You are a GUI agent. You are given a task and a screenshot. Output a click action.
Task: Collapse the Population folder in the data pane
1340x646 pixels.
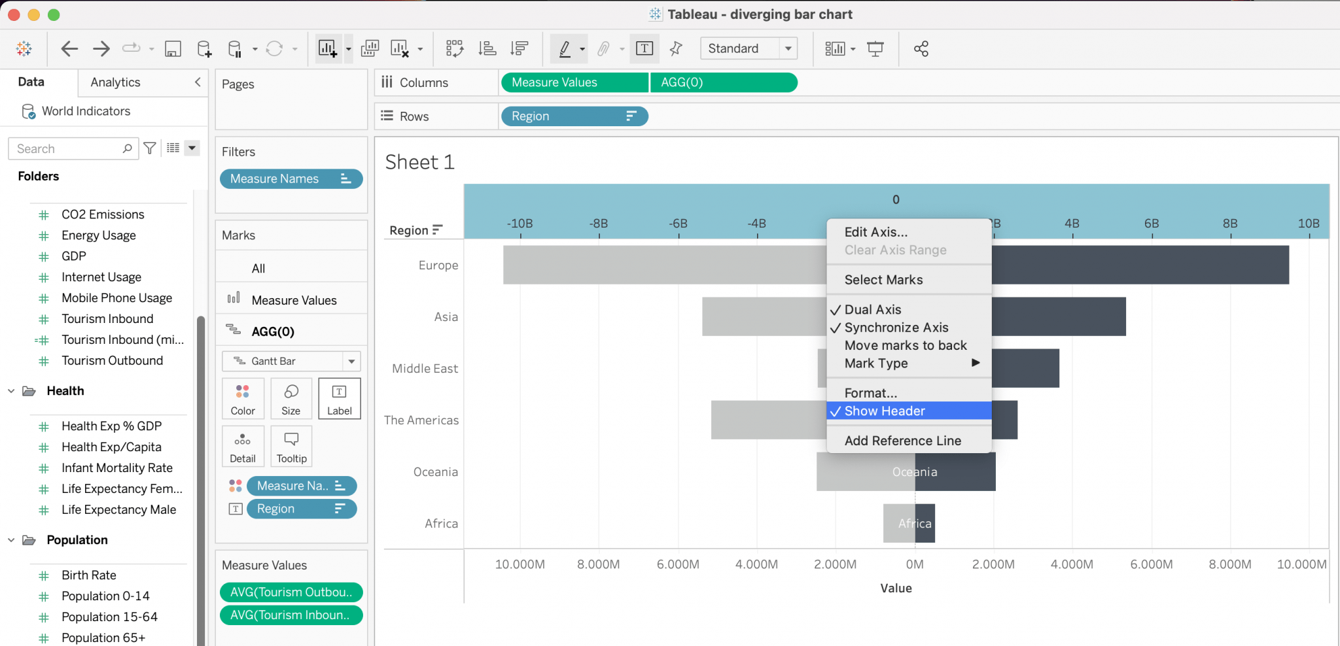click(10, 539)
